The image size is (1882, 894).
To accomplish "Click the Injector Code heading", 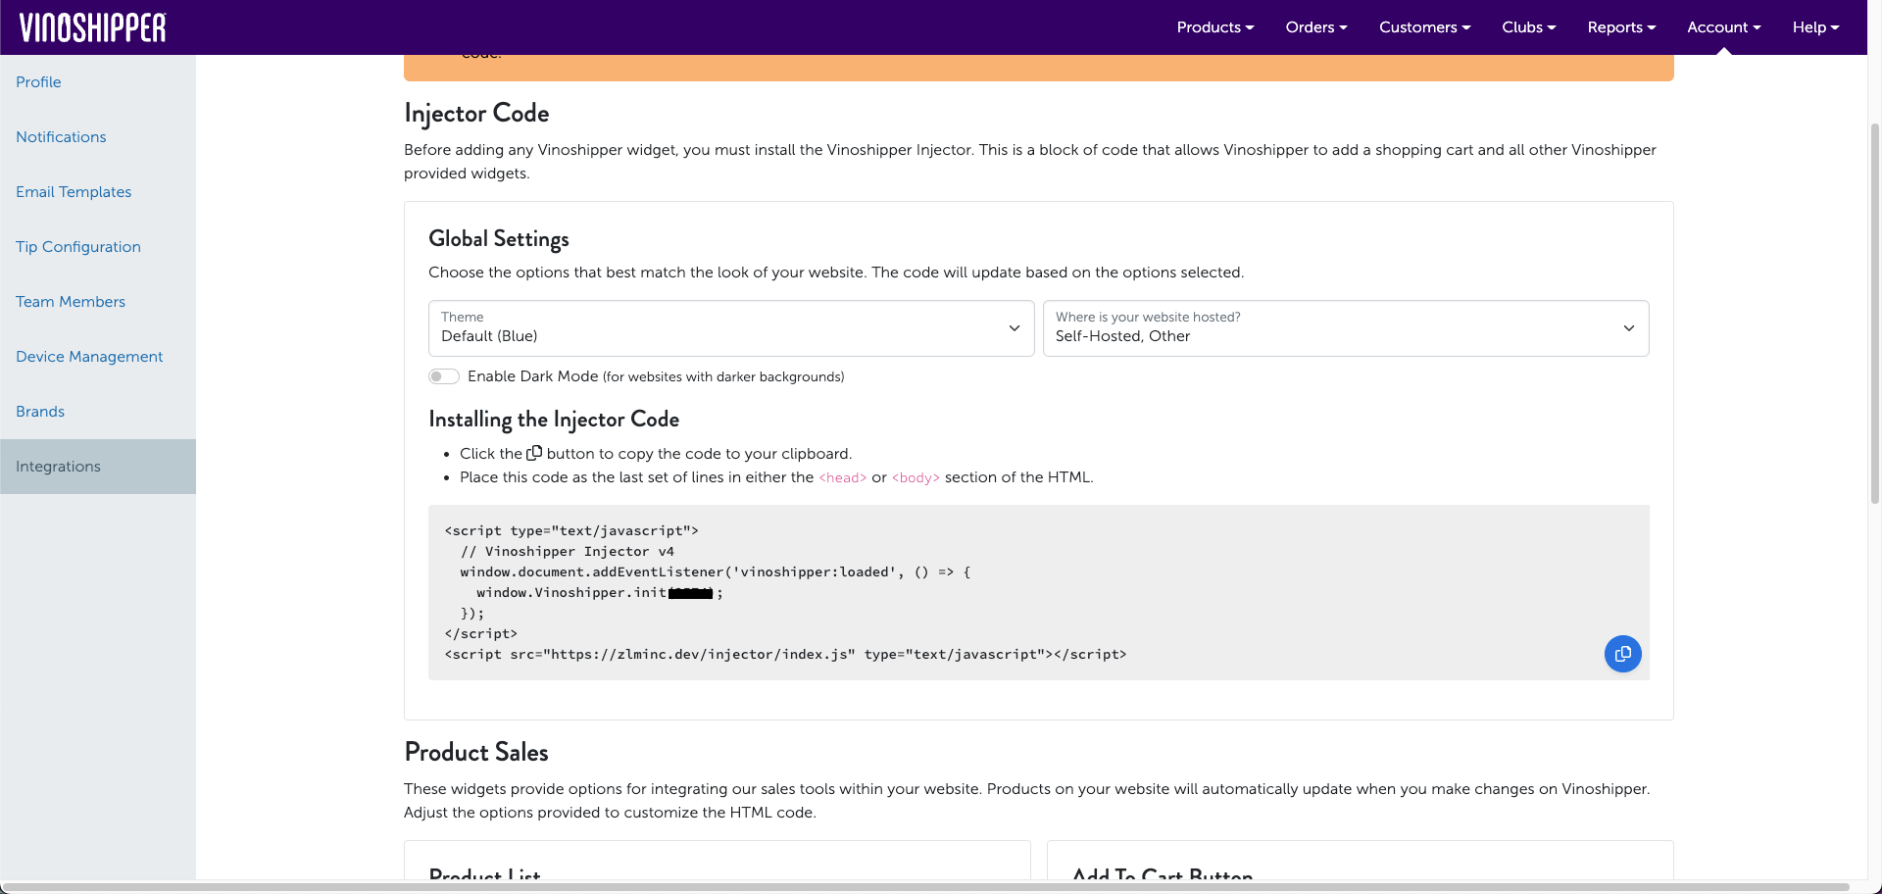I will (x=476, y=114).
